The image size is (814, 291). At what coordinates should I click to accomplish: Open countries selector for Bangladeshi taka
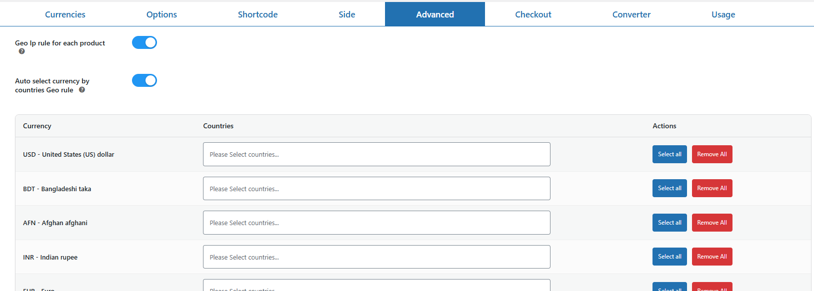pyautogui.click(x=376, y=189)
